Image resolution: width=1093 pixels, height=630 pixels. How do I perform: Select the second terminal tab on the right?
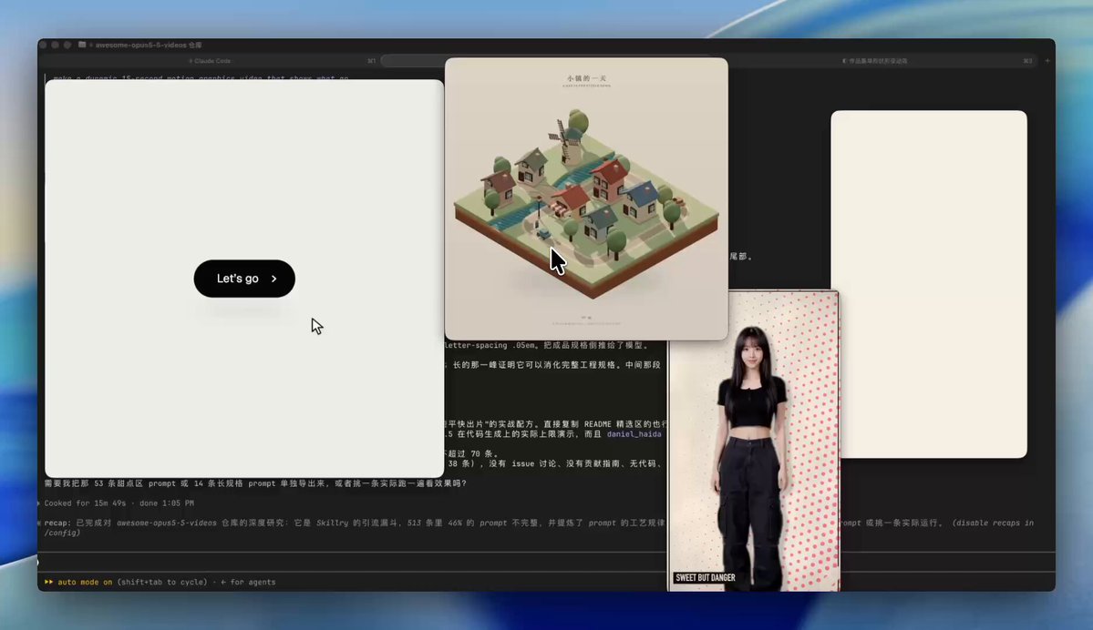pos(875,61)
